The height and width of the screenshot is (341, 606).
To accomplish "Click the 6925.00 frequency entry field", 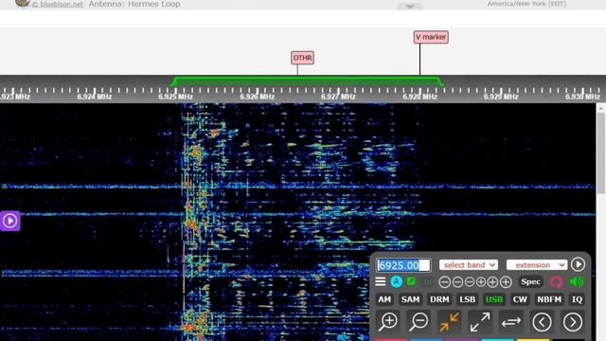I will pyautogui.click(x=403, y=265).
